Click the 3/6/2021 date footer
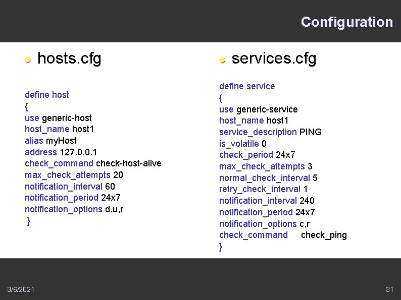401x300 pixels. 21,289
